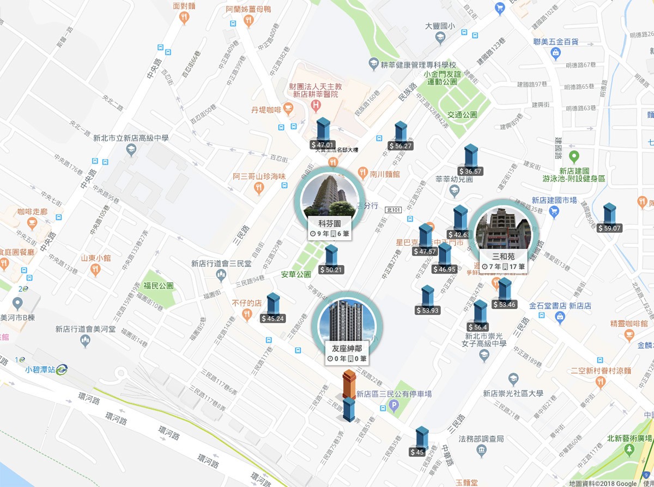Click the 安華公園 park label
Viewport: 654px width, 487px height.
coord(296,274)
